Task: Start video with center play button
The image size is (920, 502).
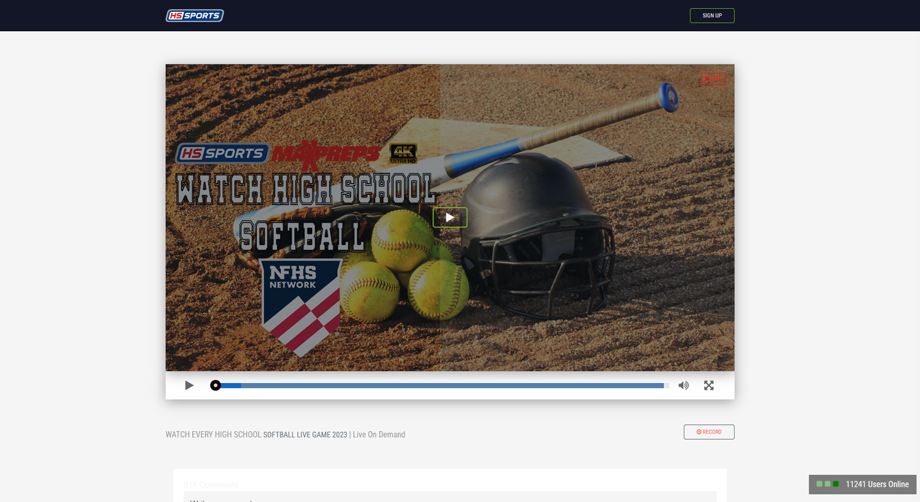Action: 450,217
